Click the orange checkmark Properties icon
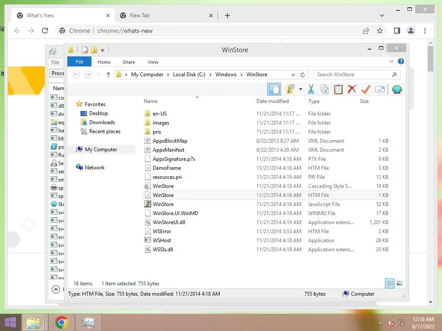The width and height of the screenshot is (442, 331). tap(366, 90)
